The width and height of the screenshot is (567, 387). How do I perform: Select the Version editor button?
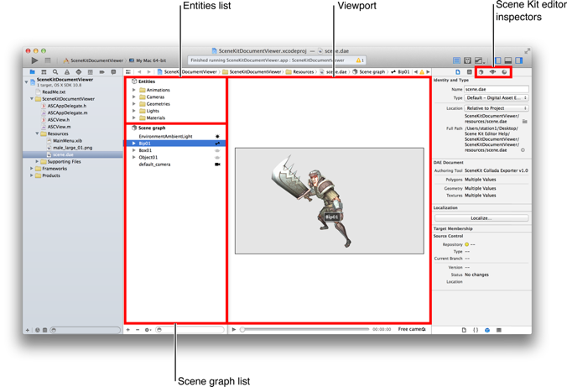(479, 60)
